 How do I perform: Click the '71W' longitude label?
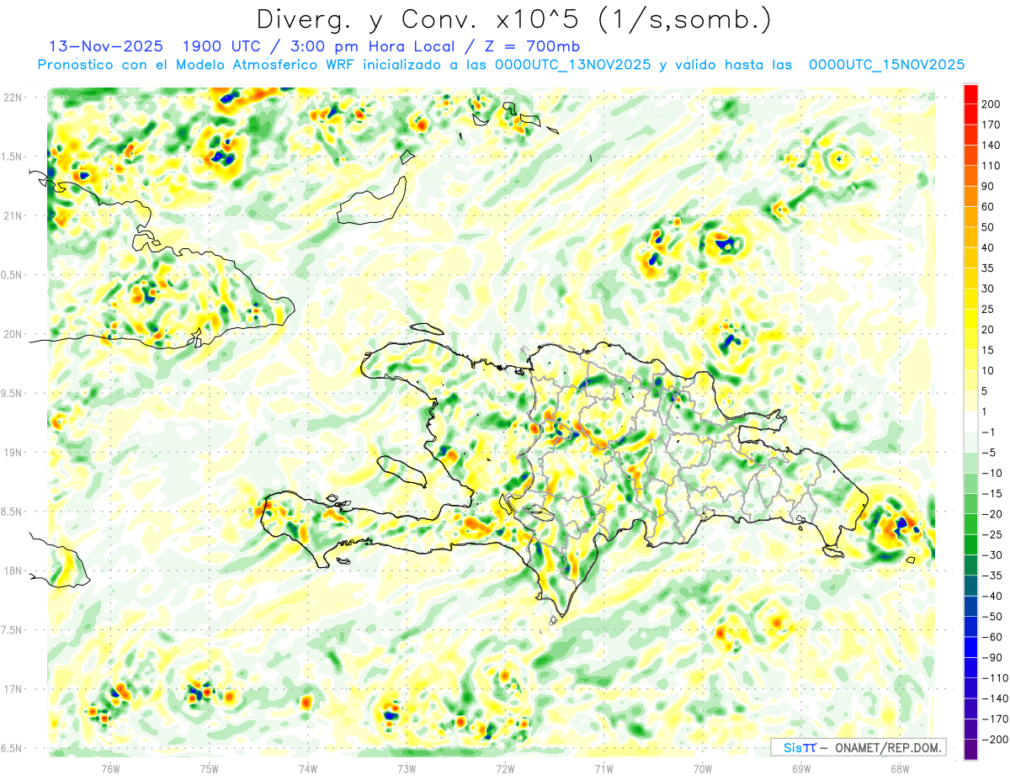click(x=603, y=768)
